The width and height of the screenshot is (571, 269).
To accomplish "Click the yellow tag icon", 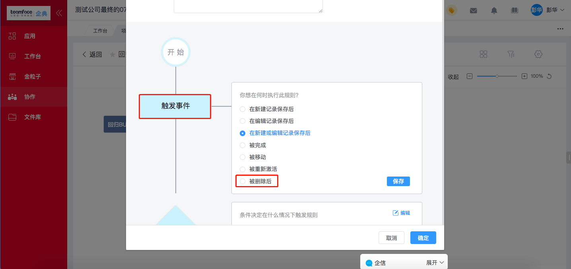I will click(451, 11).
